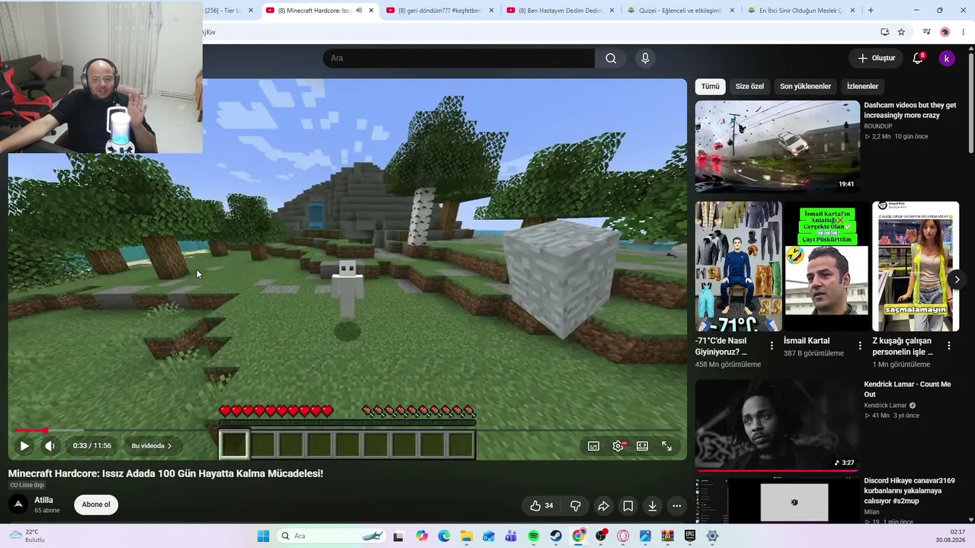The height and width of the screenshot is (548, 975).
Task: Open Steam from the taskbar
Action: click(x=556, y=536)
